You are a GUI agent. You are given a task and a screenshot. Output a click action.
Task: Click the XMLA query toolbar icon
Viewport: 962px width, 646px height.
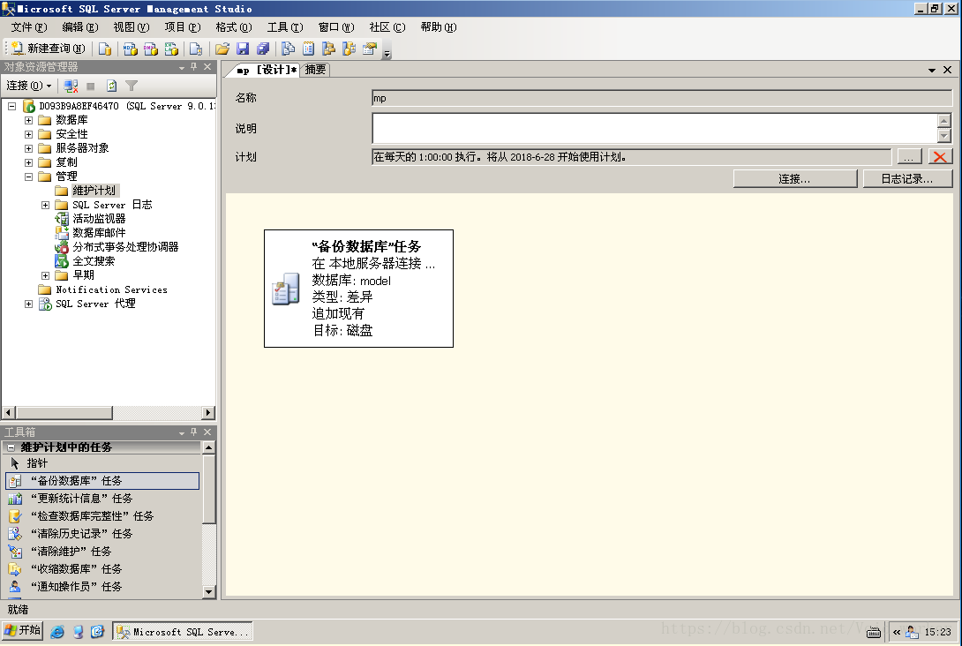pyautogui.click(x=171, y=49)
